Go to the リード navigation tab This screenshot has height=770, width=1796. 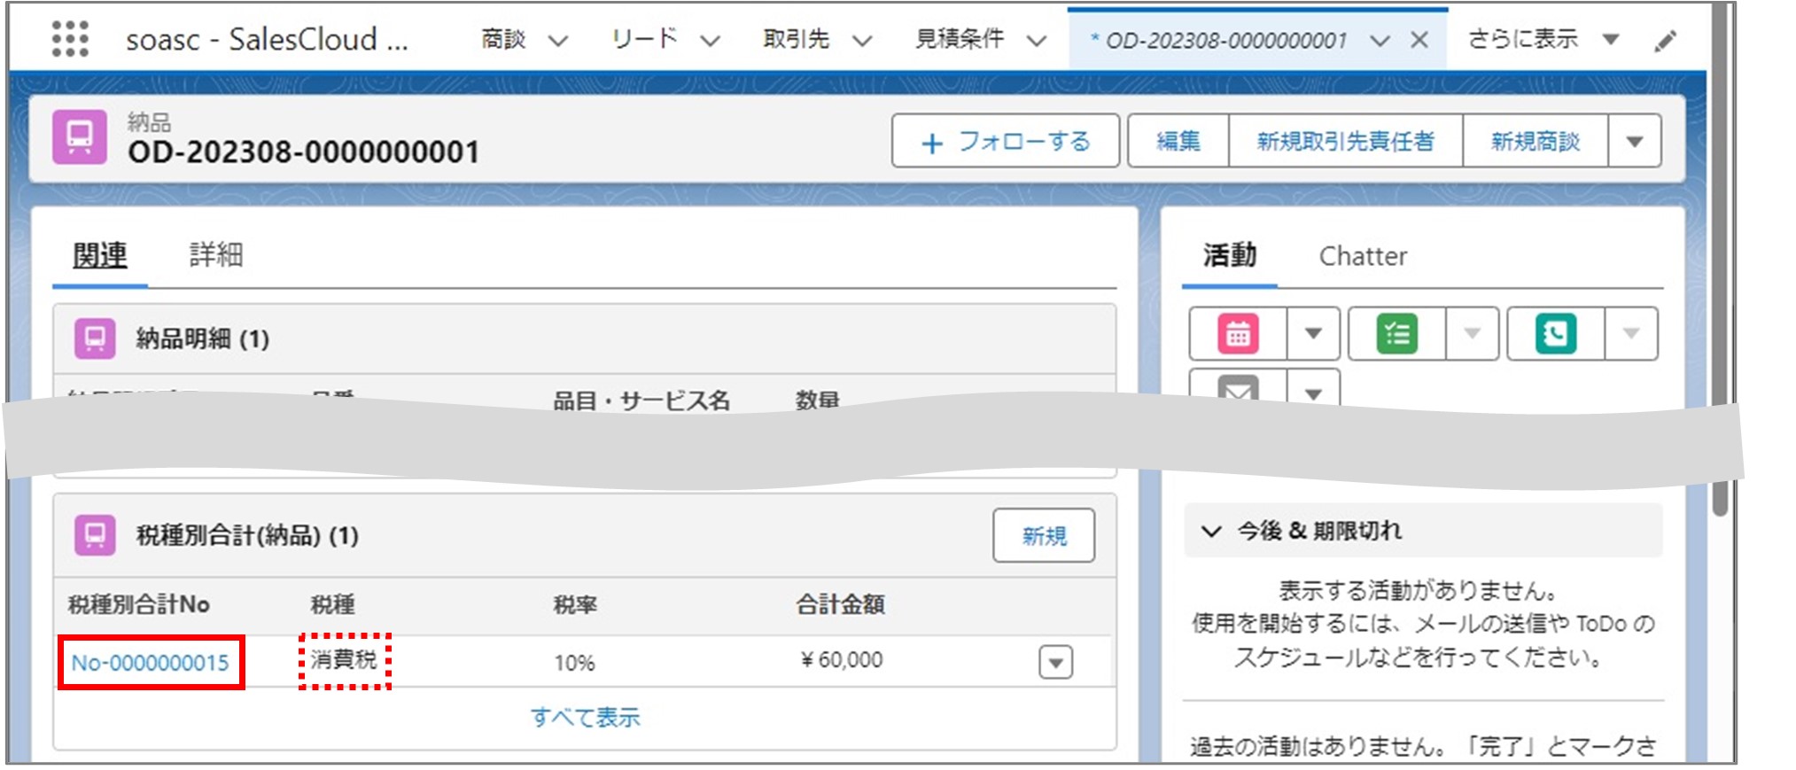click(x=644, y=39)
